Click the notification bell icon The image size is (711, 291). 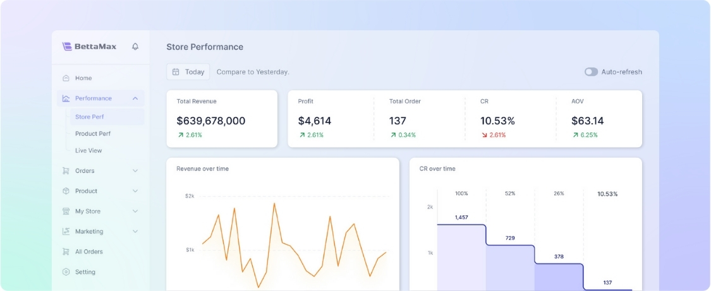135,47
